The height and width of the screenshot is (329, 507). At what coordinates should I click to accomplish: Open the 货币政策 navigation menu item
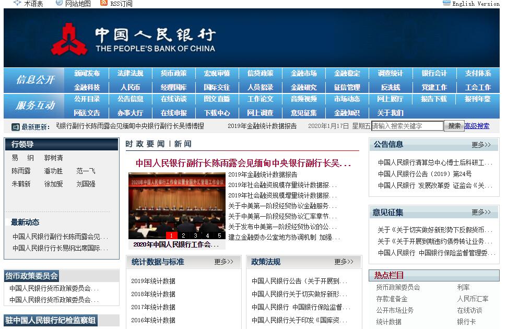pos(173,74)
